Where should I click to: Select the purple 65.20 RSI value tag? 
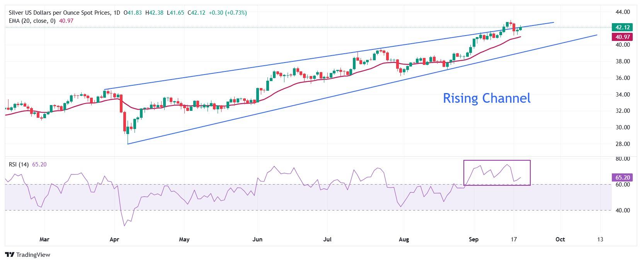pos(622,177)
